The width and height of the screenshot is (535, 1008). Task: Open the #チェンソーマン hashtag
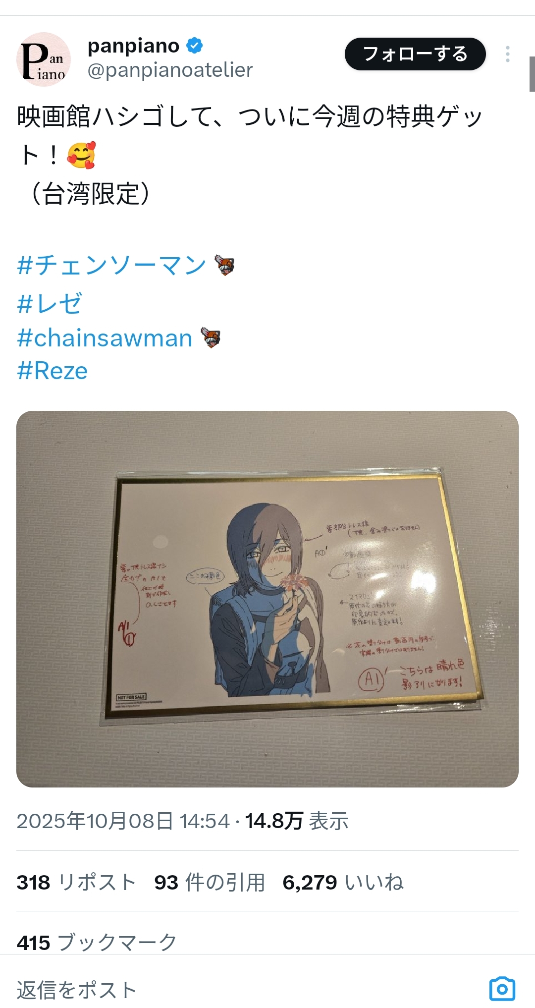(111, 265)
